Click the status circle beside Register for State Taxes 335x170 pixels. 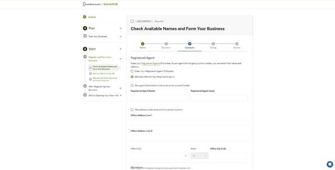pyautogui.click(x=90, y=79)
